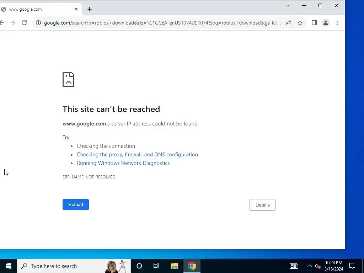Select the ERR_NAME_NOT_RESOLVED error code text
Viewport: 364px width, 273px height.
pos(89,177)
